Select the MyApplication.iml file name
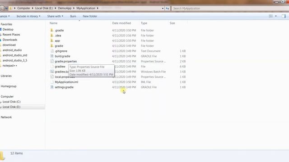The width and height of the screenshot is (289, 162). point(66,82)
